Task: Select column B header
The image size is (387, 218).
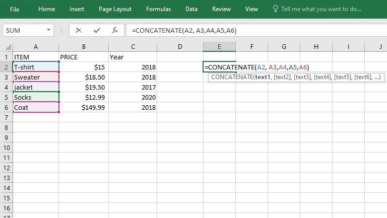Action: click(x=84, y=47)
